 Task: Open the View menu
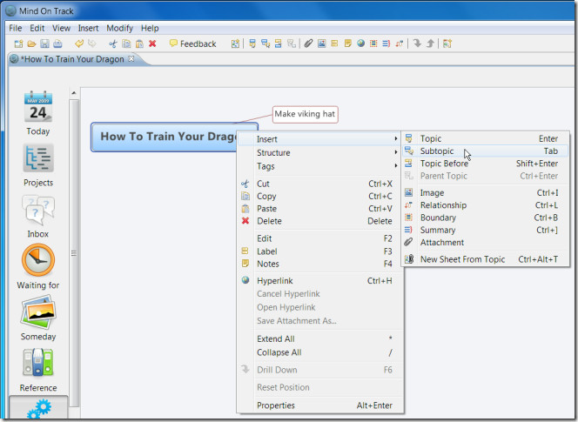point(61,28)
